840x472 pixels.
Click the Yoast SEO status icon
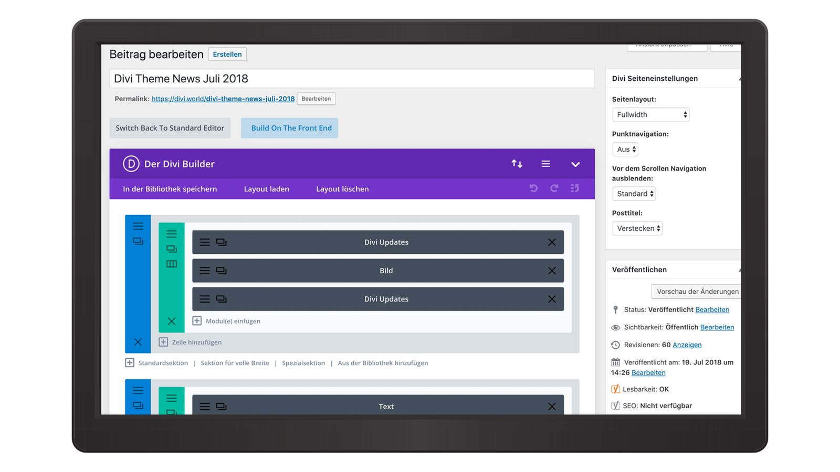(615, 405)
